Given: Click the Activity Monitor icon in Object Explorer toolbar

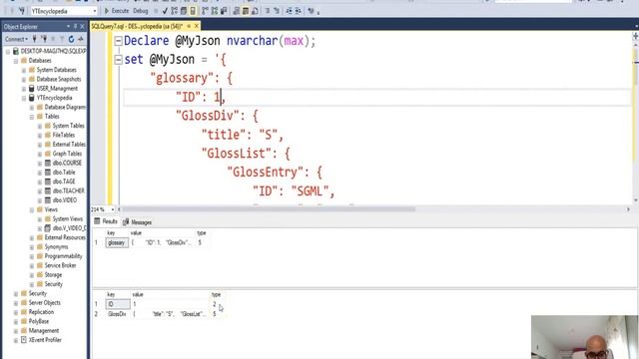Looking at the screenshot, I should pyautogui.click(x=81, y=39).
